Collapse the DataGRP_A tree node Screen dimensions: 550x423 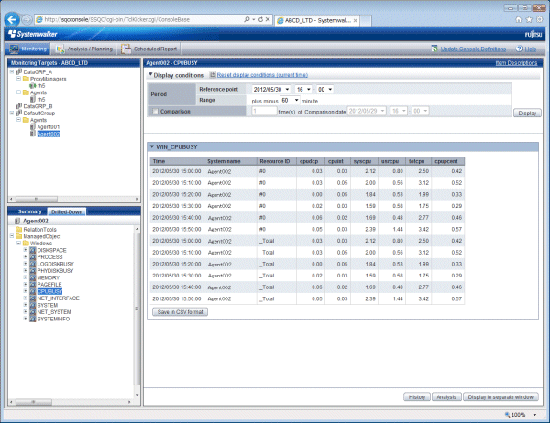pos(12,71)
